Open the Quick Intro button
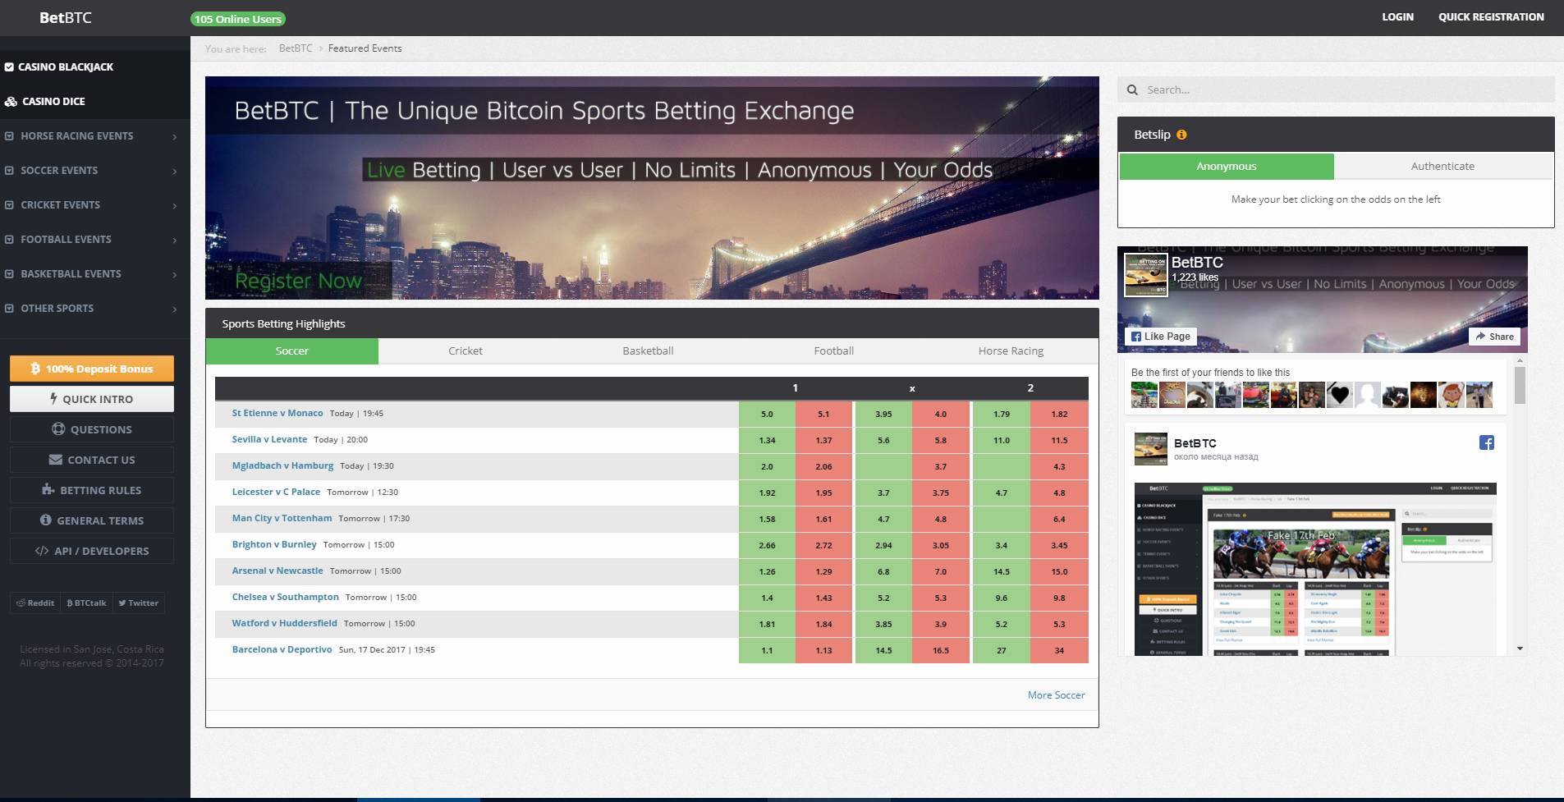Viewport: 1564px width, 802px height. (92, 399)
